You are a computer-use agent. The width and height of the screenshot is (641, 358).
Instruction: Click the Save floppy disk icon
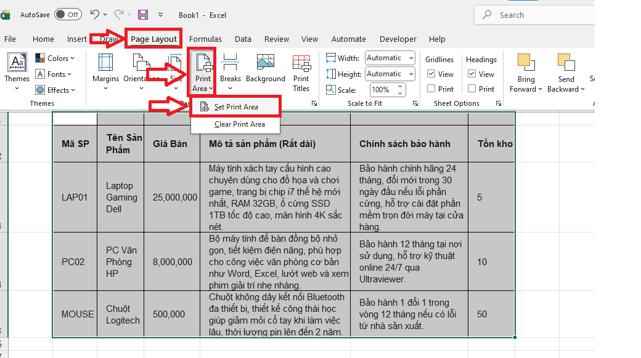[143, 15]
